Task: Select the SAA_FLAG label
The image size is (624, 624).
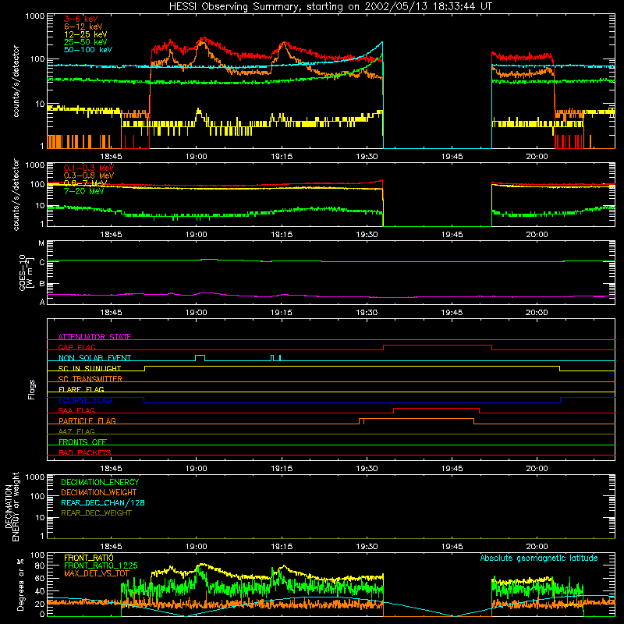Action: point(76,410)
